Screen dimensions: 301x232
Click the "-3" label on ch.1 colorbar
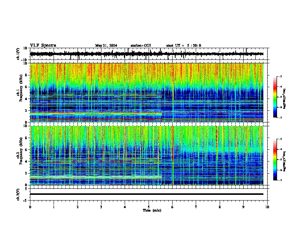[x=280, y=76]
